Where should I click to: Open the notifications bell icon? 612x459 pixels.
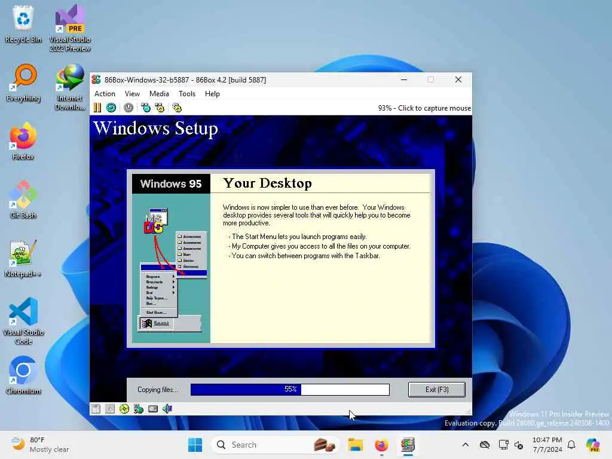click(x=571, y=445)
